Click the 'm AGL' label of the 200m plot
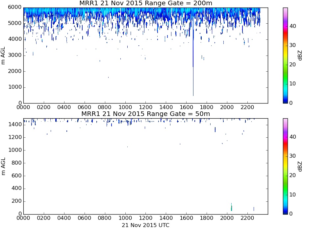The image size is (329, 230). click(x=3, y=56)
